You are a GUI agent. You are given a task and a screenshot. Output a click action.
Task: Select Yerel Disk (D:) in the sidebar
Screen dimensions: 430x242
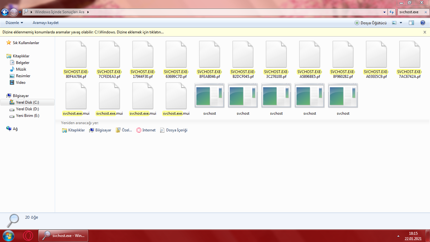pos(24,109)
